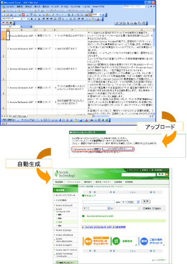Click the Line Style icon in Drawing toolbar
The image size is (187, 264).
click(92, 120)
